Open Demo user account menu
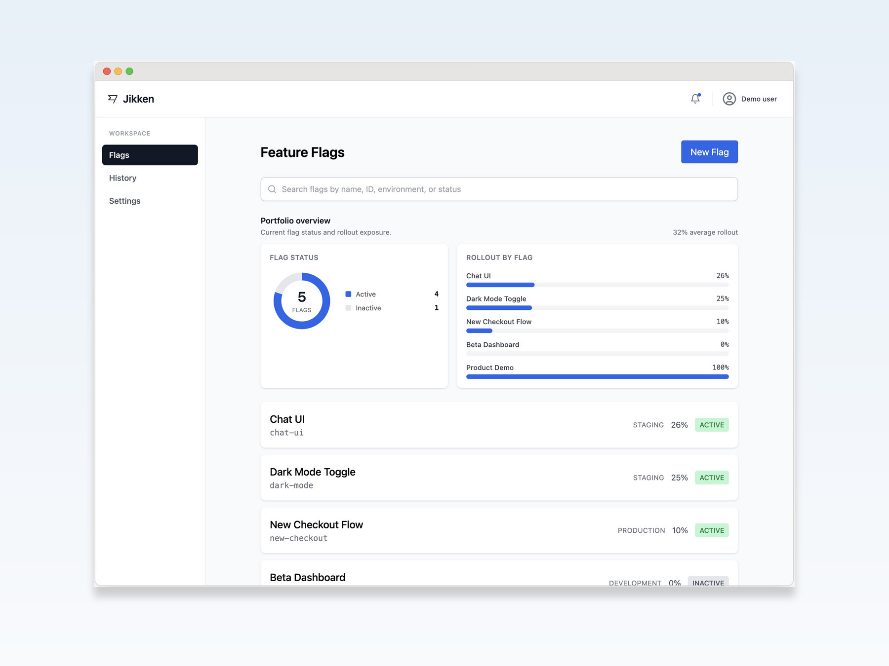 [x=750, y=99]
